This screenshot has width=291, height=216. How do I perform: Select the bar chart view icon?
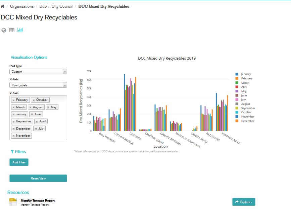point(20,30)
